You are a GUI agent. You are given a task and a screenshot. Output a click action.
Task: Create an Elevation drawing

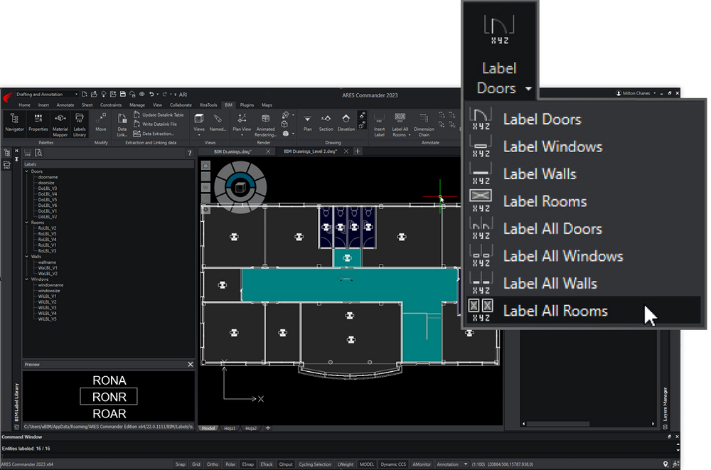tap(346, 122)
